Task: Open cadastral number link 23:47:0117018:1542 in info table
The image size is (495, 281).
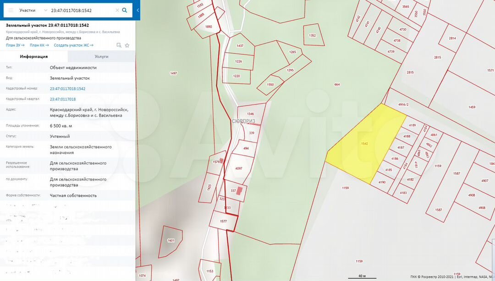Action: [67, 89]
